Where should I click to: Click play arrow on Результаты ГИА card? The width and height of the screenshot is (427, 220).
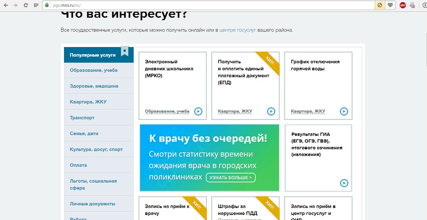344,183
